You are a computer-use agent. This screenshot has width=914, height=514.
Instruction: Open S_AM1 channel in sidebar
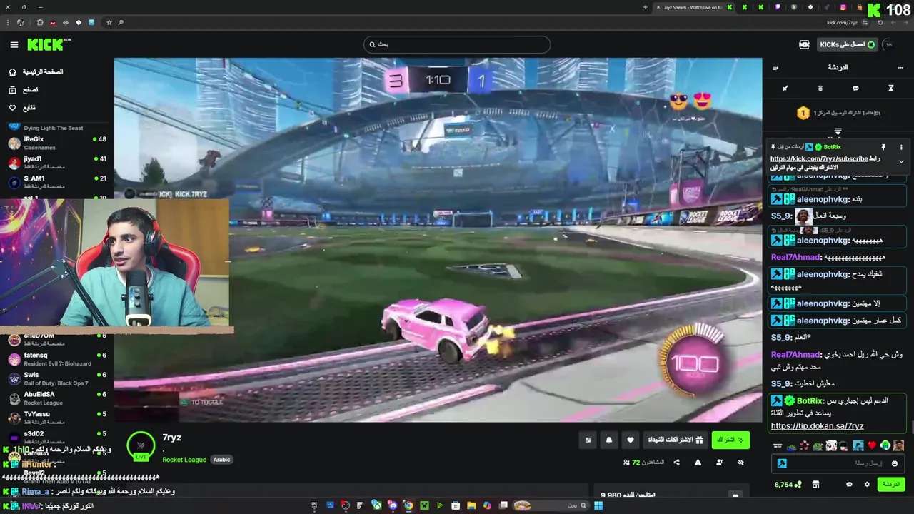click(x=57, y=181)
